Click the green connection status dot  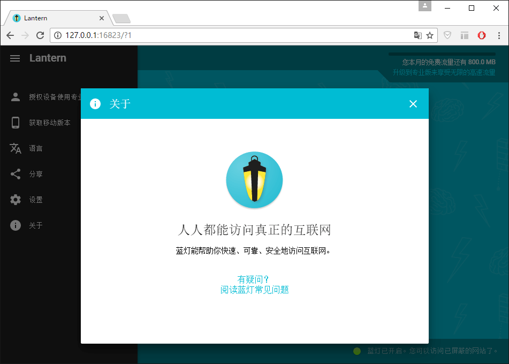coord(357,351)
